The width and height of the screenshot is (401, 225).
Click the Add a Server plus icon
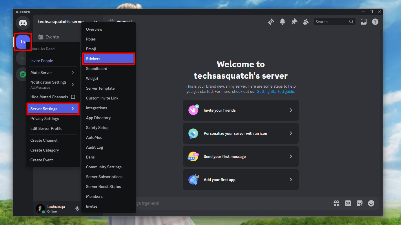[x=22, y=58]
